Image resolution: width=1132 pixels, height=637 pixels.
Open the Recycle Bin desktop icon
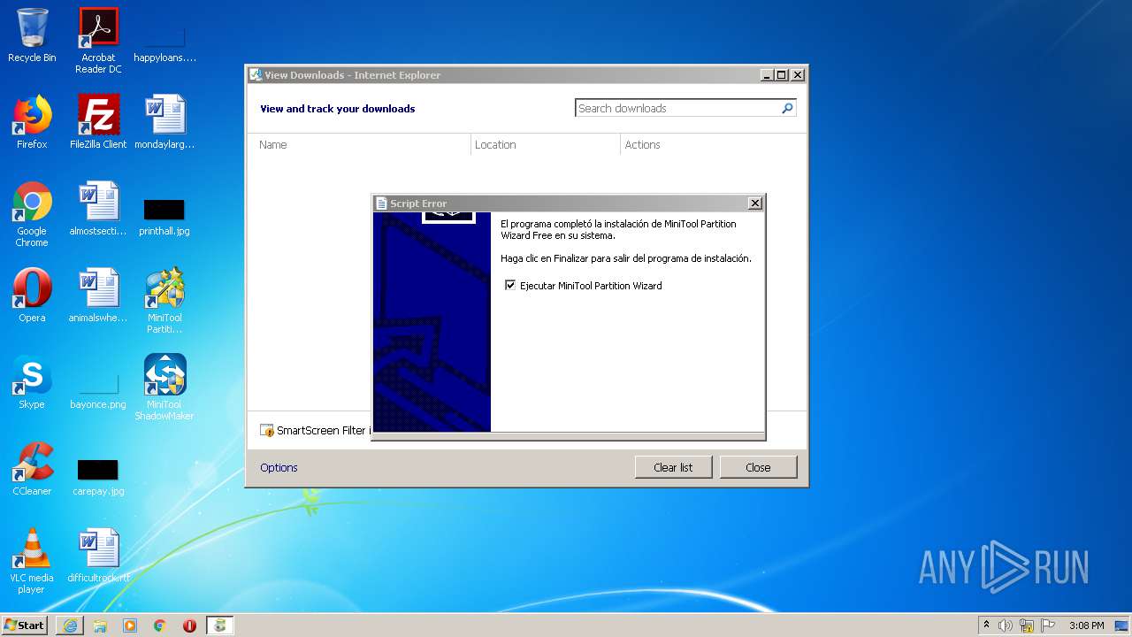(x=32, y=35)
